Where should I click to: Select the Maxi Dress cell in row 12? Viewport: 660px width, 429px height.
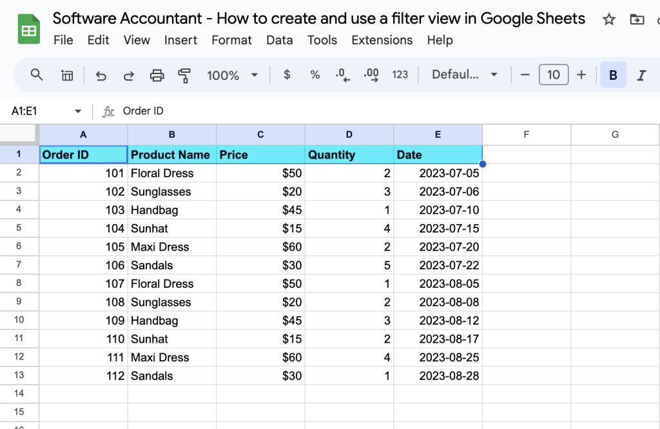pyautogui.click(x=171, y=357)
